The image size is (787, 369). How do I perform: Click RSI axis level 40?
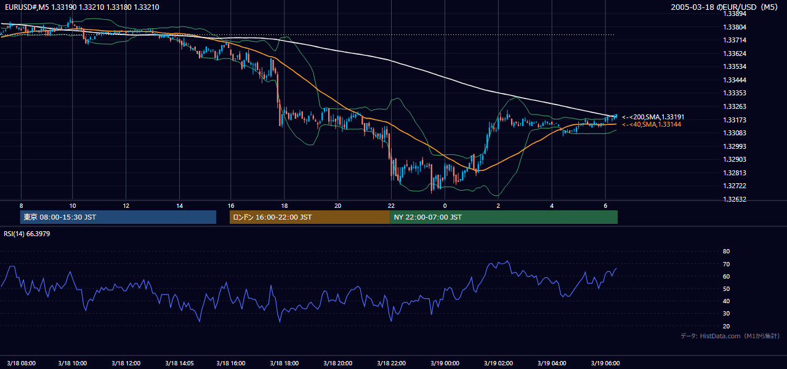click(726, 301)
